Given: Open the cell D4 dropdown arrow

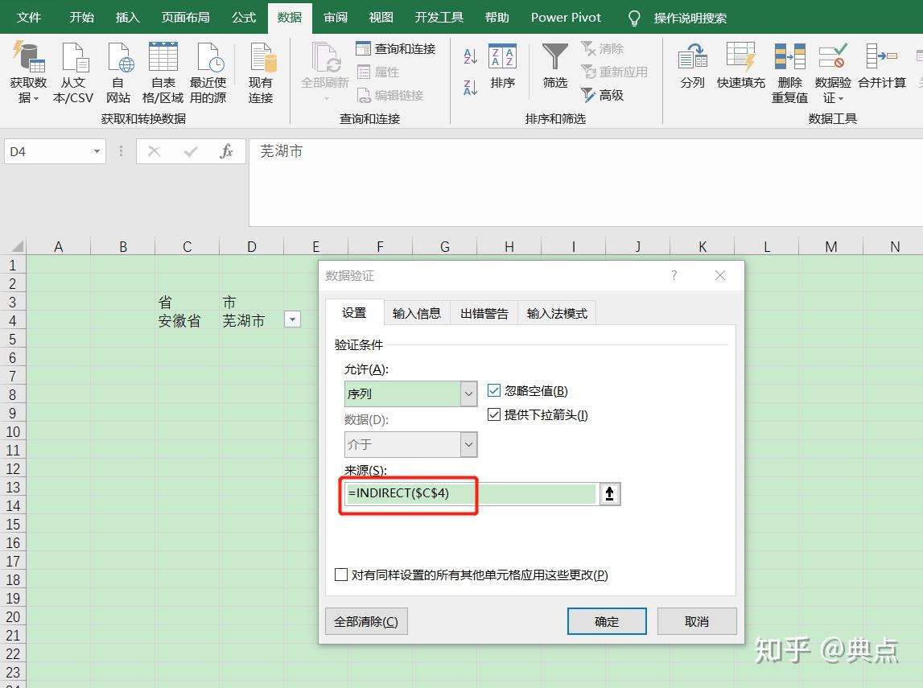Looking at the screenshot, I should [293, 319].
